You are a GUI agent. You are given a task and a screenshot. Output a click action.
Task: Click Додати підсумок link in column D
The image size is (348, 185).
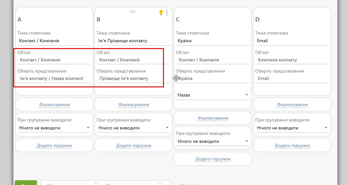tap(292, 145)
